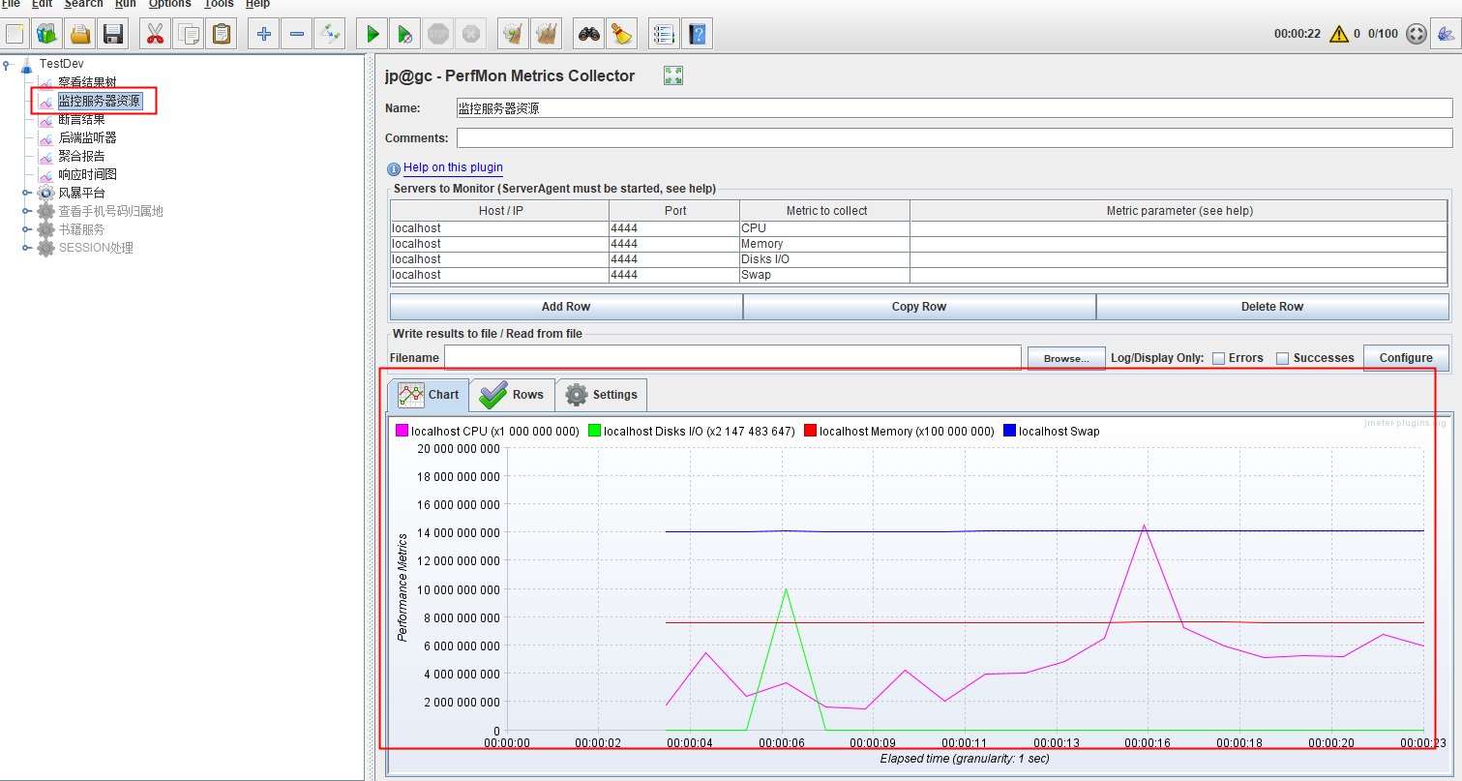The image size is (1462, 781).
Task: Expand the SESSION处理 tree node
Action: coord(27,248)
